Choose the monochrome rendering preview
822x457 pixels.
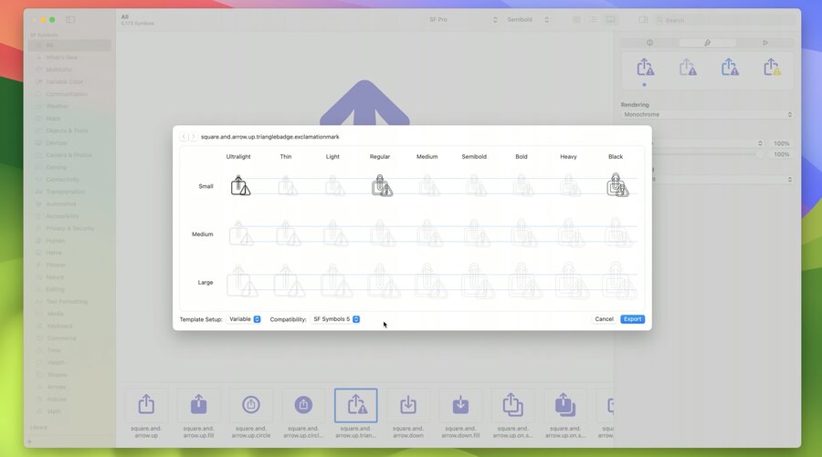(x=646, y=68)
